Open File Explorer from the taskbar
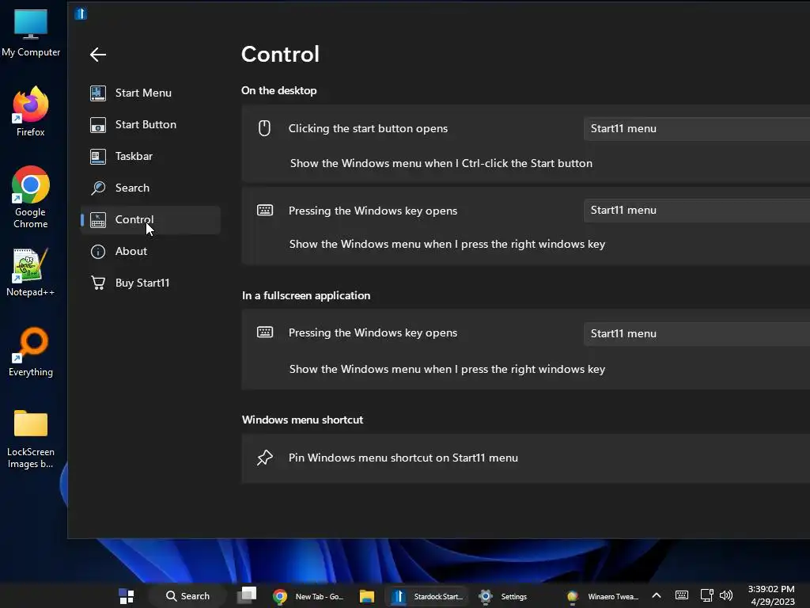The image size is (810, 608). pyautogui.click(x=367, y=596)
